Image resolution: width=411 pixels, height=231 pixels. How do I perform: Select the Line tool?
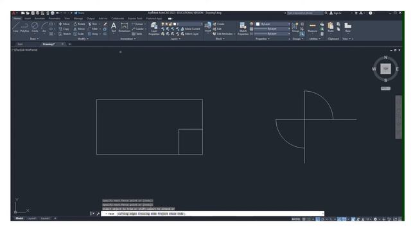15,27
